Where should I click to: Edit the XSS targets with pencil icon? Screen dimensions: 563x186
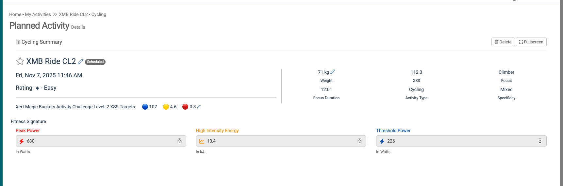tap(199, 107)
